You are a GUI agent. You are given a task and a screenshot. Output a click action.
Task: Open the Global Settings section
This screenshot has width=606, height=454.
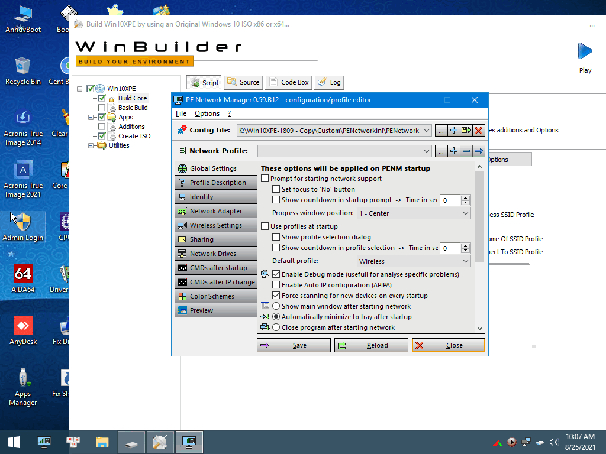click(216, 168)
